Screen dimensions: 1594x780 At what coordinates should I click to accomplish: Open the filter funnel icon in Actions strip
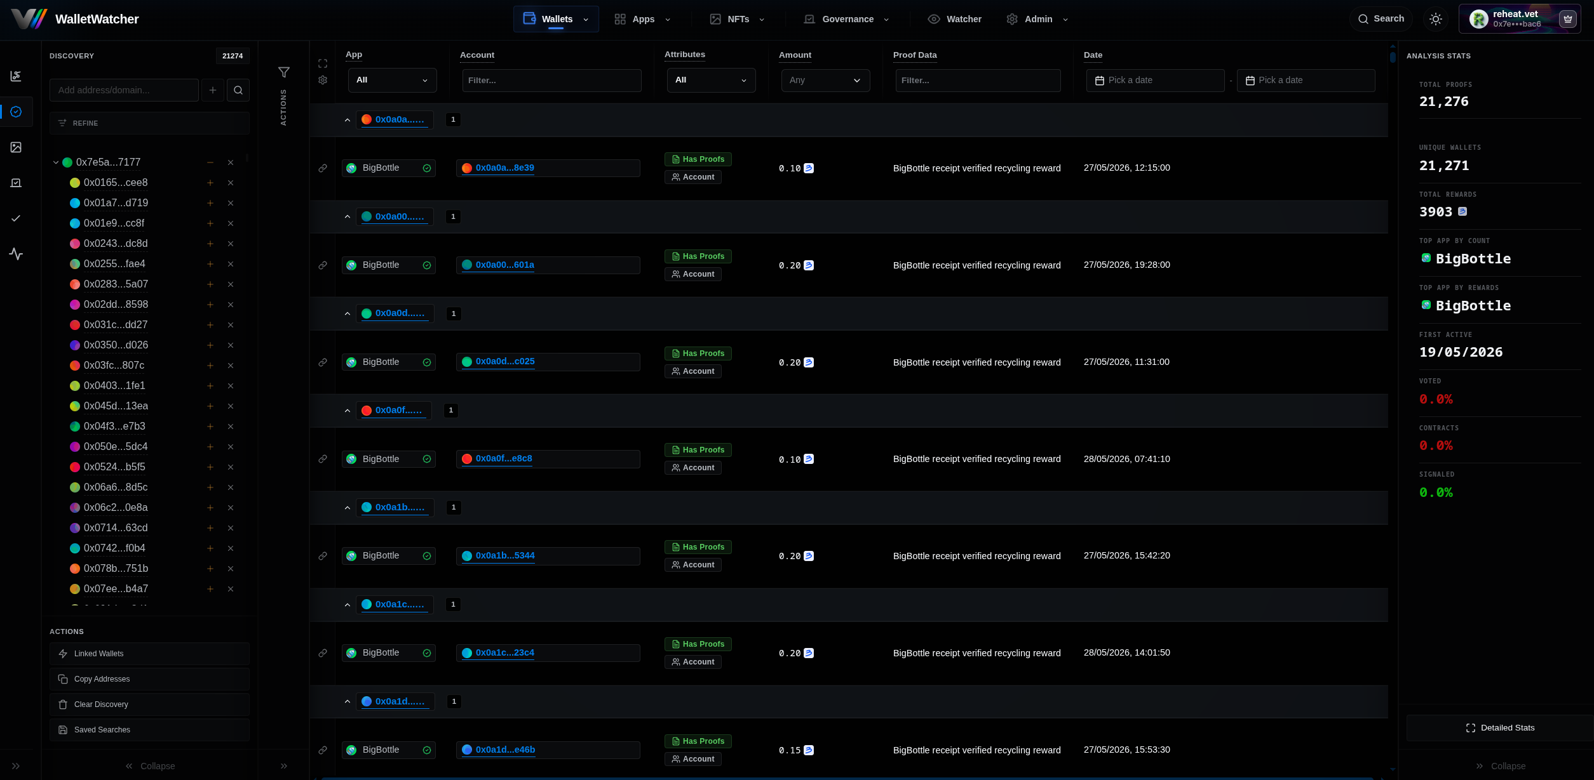284,72
